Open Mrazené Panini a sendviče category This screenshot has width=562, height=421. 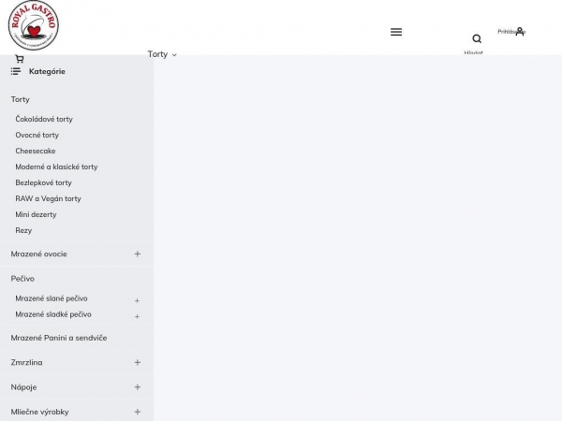point(59,338)
